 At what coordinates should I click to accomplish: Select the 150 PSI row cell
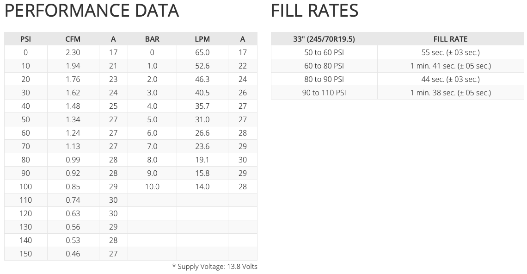point(26,254)
